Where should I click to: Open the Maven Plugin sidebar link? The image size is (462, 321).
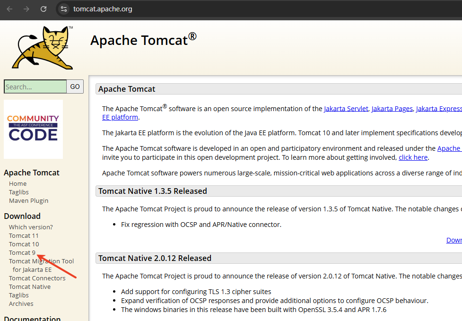pos(28,200)
